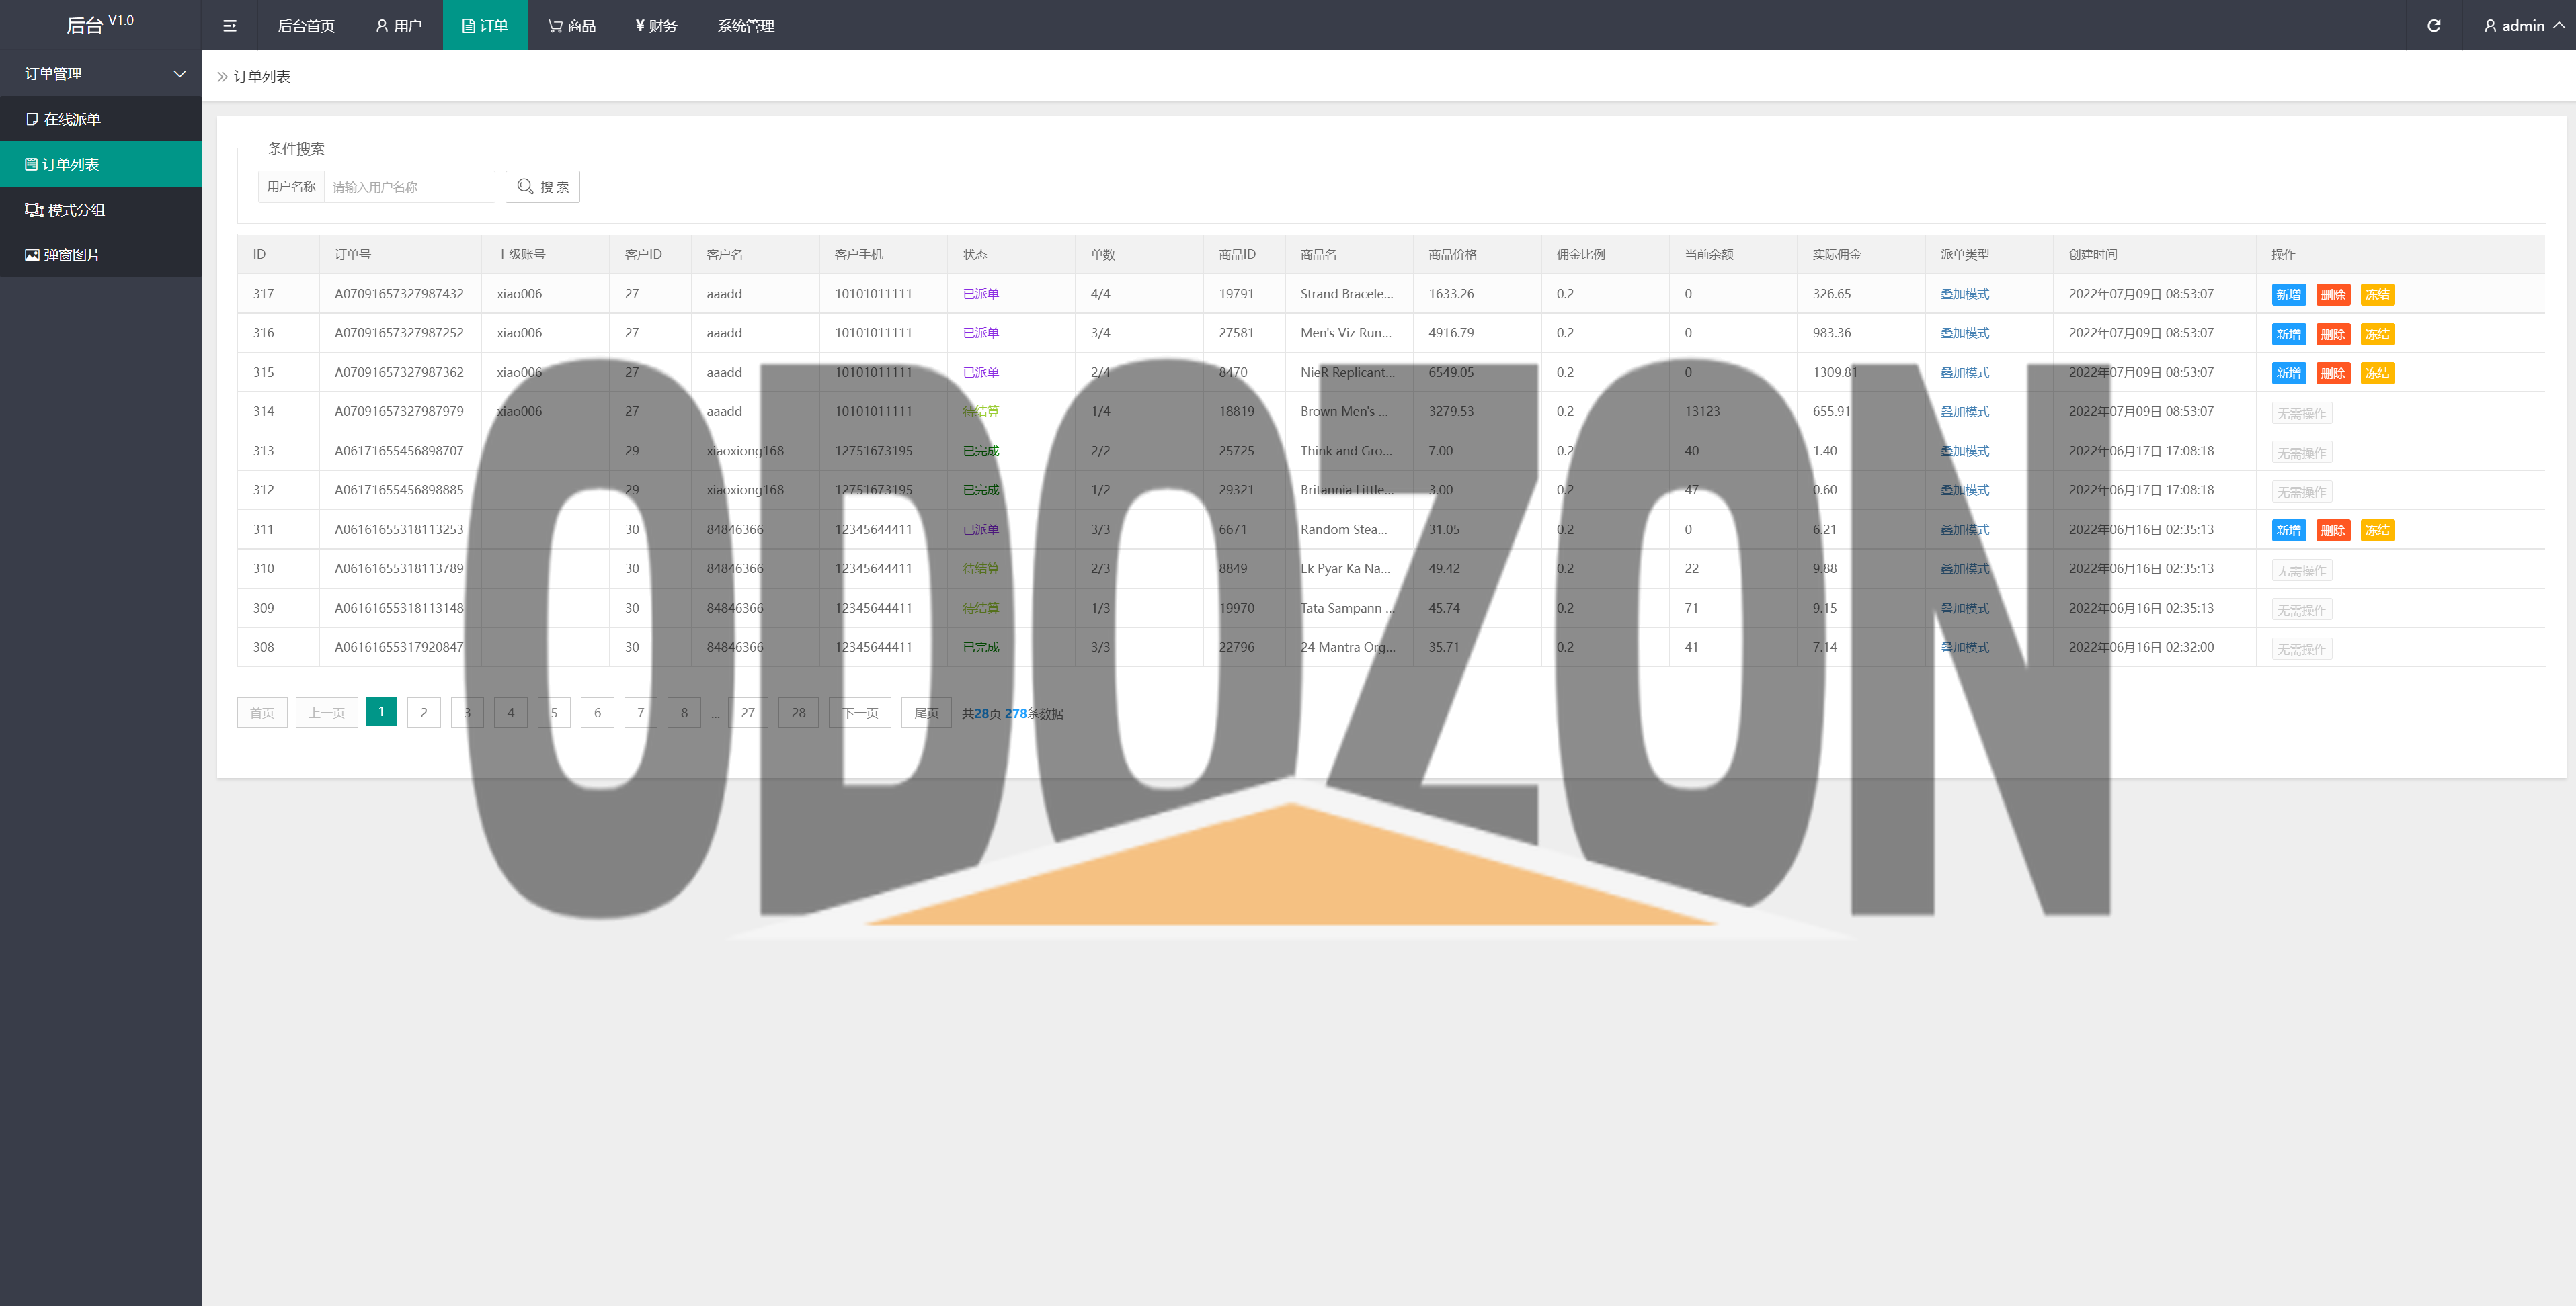Viewport: 2576px width, 1306px height.
Task: Click 删除 for order ID 315
Action: (2333, 374)
